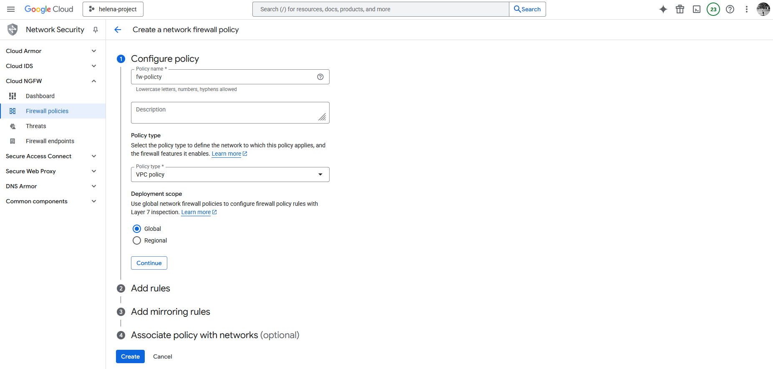Open the notifications badge showing 23
The image size is (773, 369).
[x=713, y=9]
